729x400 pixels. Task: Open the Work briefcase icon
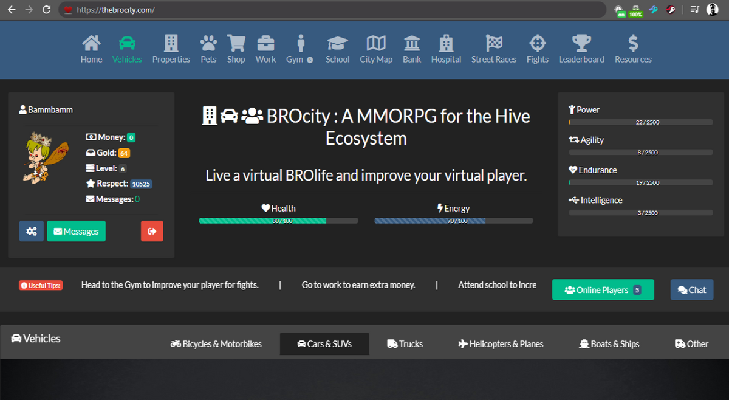pos(265,43)
